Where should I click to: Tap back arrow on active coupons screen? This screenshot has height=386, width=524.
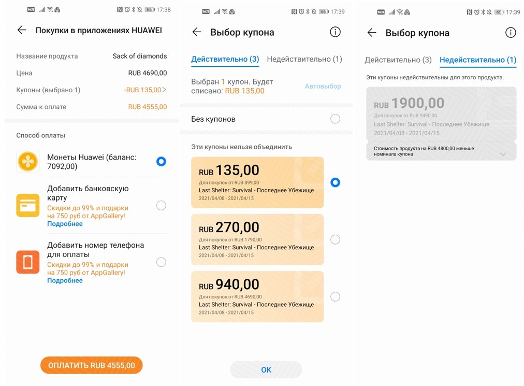click(197, 32)
